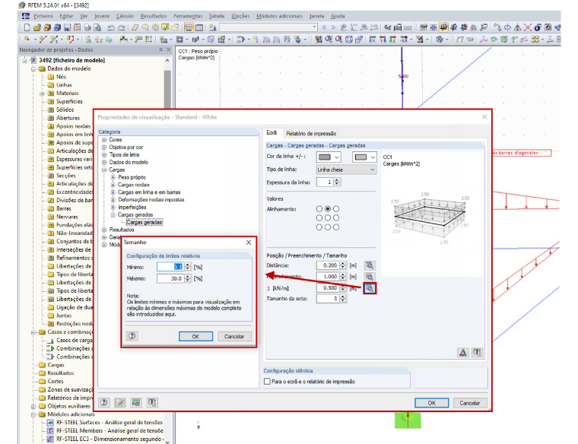Click the magnifier icon next to Distância
Viewport: 578px width, 444px height.
[370, 265]
